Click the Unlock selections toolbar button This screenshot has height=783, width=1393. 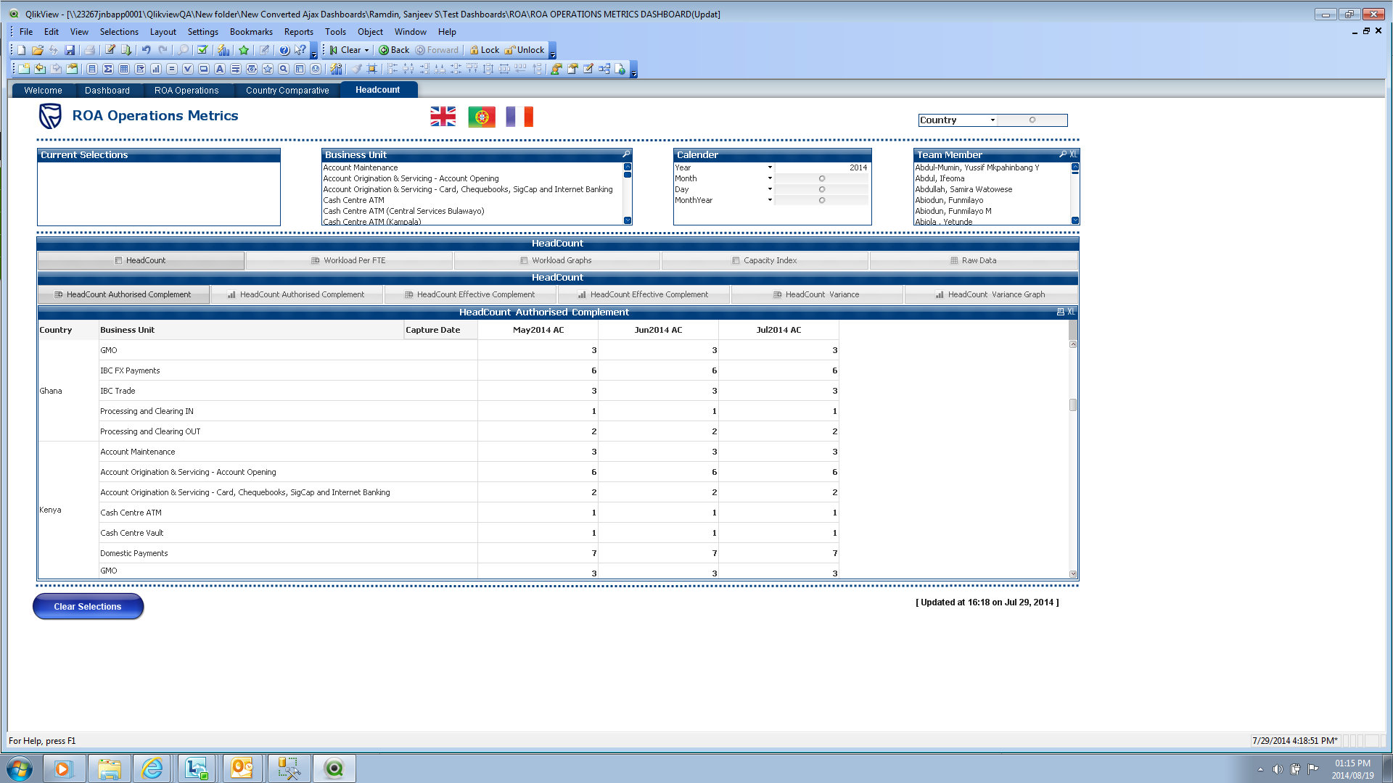(525, 50)
